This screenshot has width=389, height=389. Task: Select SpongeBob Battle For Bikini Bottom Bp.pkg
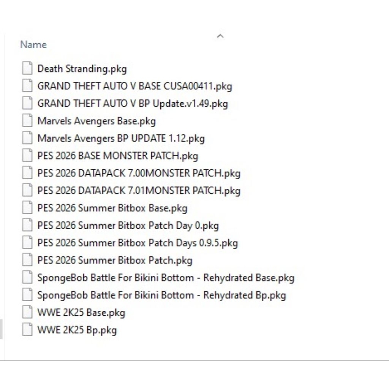[161, 295]
